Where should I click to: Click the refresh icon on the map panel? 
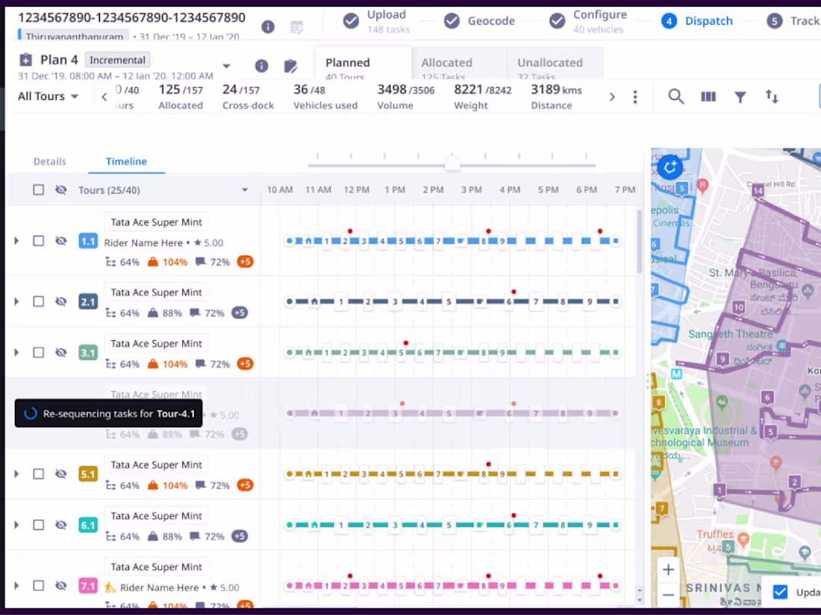tap(669, 167)
